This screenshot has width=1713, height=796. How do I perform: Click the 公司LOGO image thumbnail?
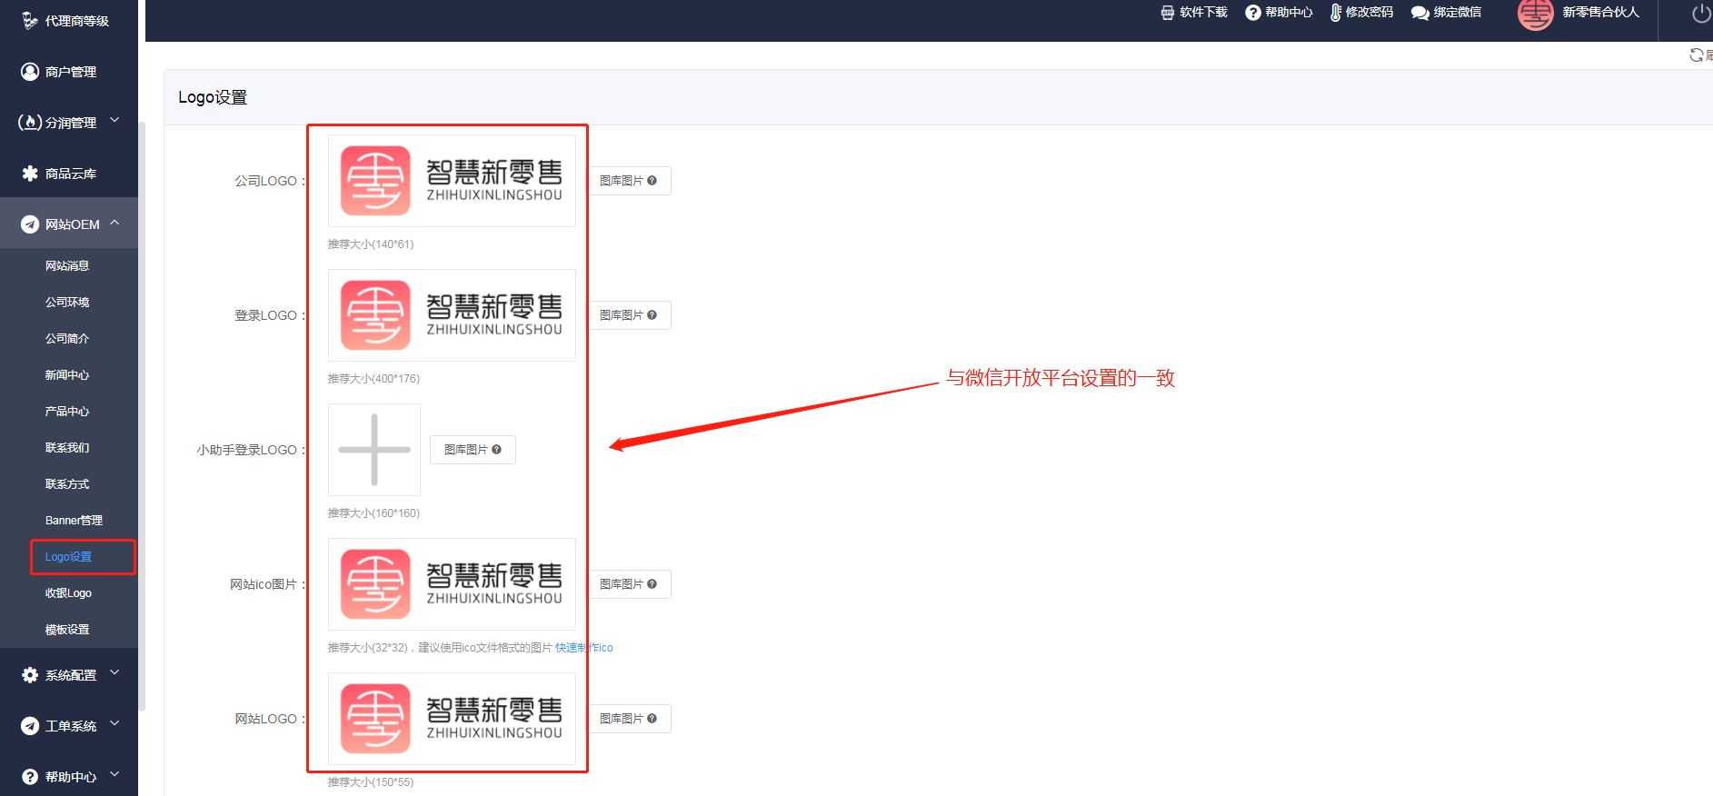pyautogui.click(x=452, y=181)
